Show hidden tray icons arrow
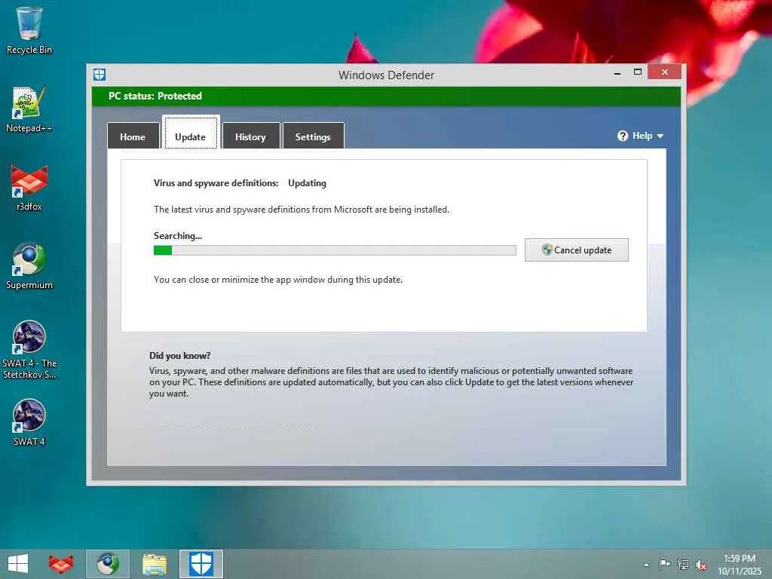The image size is (772, 579). (646, 565)
